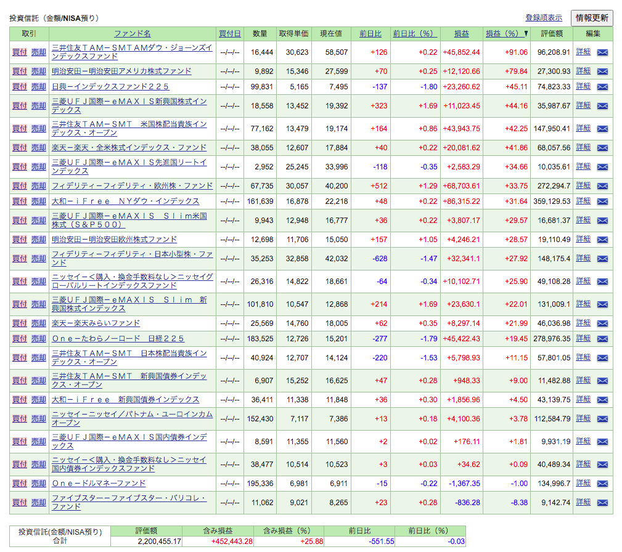This screenshot has width=622, height=552.
Task: Select 評価額 359,129.53 cell
Action: pos(552,201)
